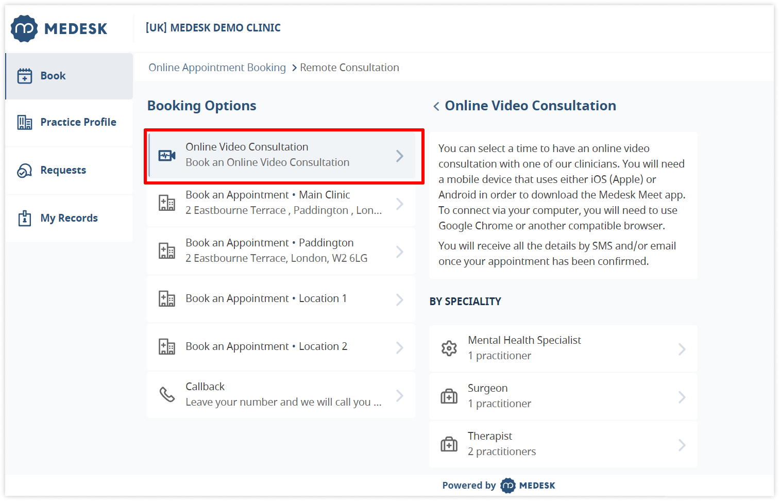Click the Remote Consultation breadcrumb
The height and width of the screenshot is (501, 779).
pyautogui.click(x=349, y=68)
